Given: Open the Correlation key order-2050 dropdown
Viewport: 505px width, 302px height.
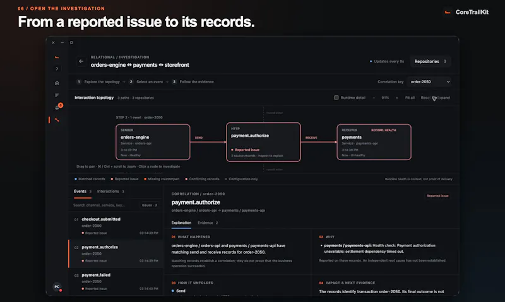Looking at the screenshot, I should click(x=430, y=82).
